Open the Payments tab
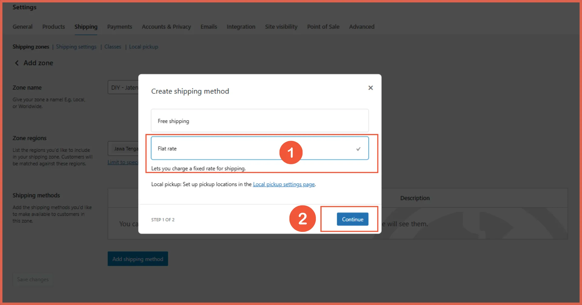Image resolution: width=582 pixels, height=305 pixels. [x=119, y=27]
